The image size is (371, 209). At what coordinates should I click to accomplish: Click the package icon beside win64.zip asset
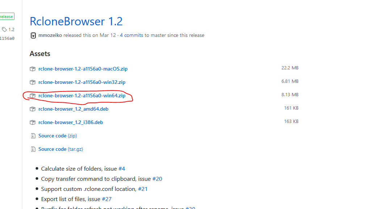pyautogui.click(x=32, y=96)
